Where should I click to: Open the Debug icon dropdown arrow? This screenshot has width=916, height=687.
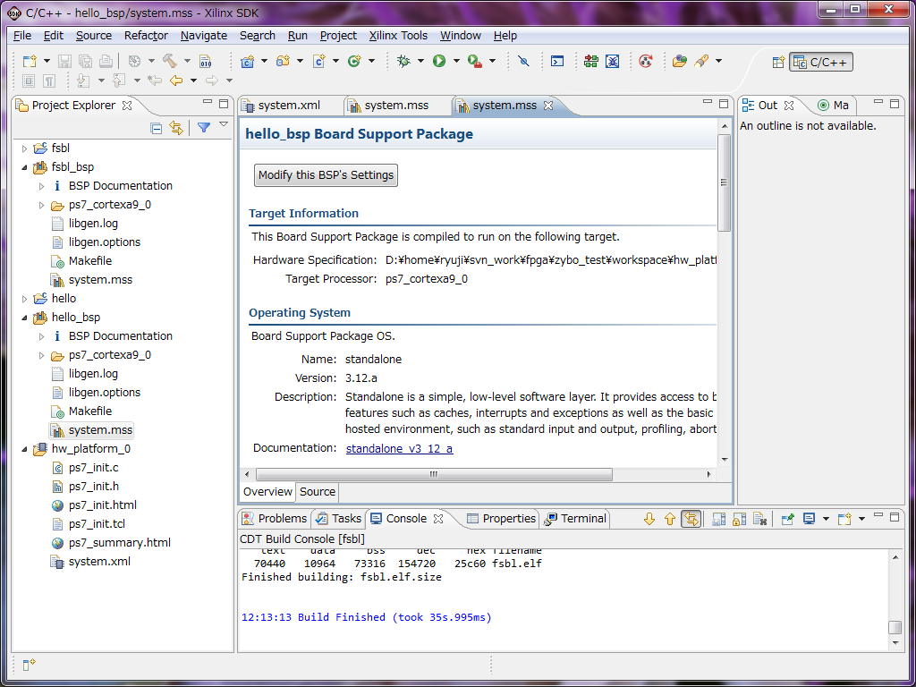click(420, 61)
